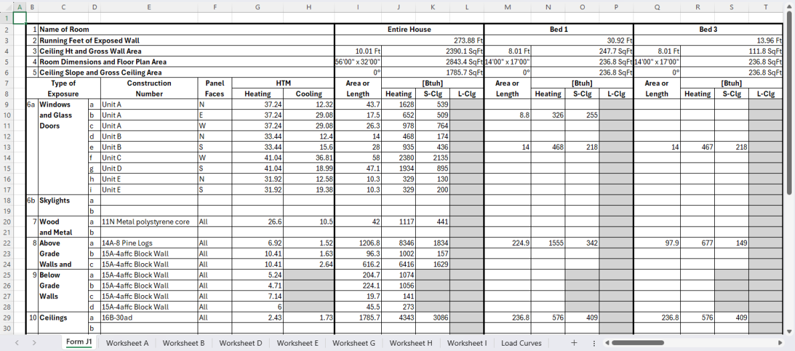Select the 8346 heating Btuh cell

[399, 242]
